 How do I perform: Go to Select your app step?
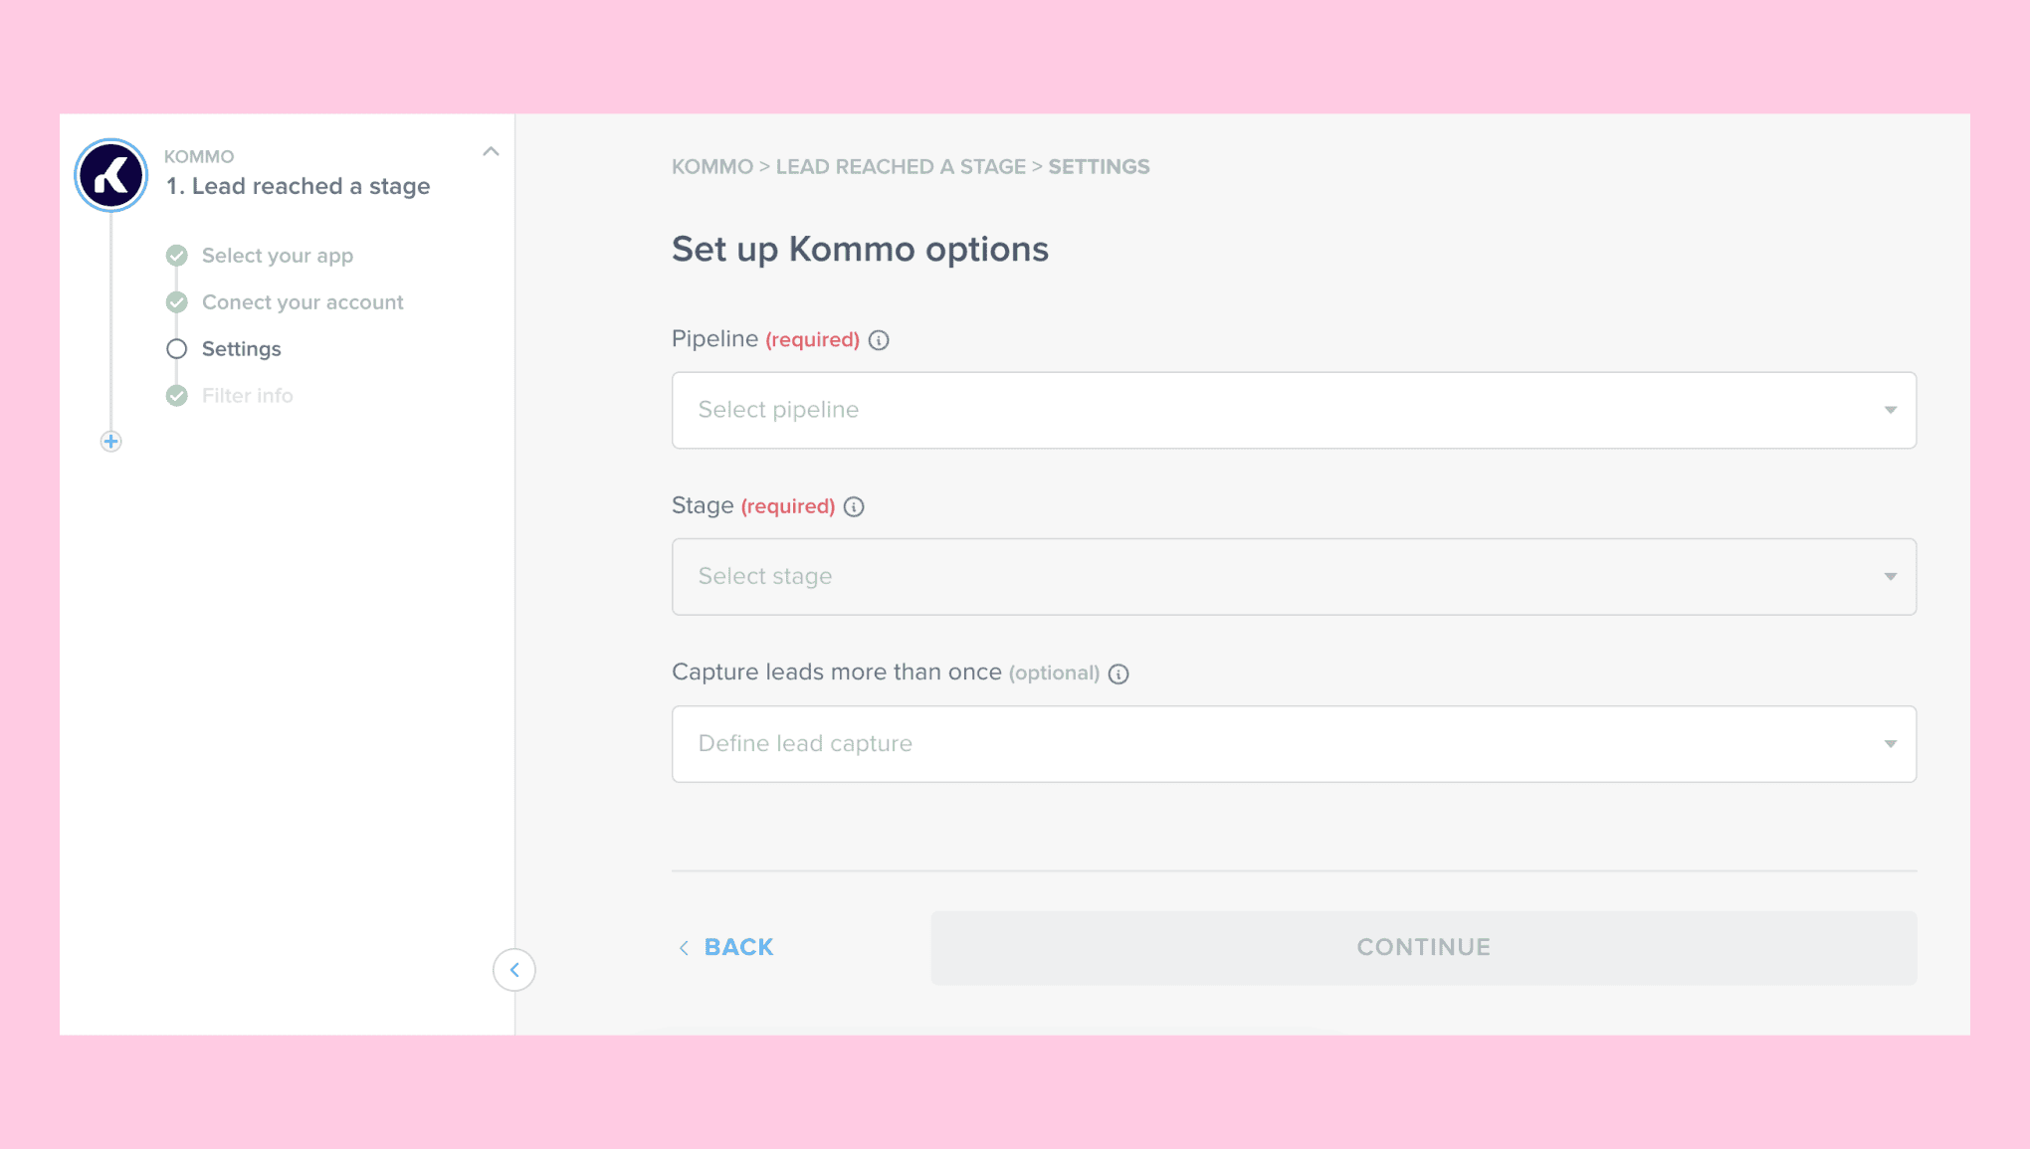(278, 256)
